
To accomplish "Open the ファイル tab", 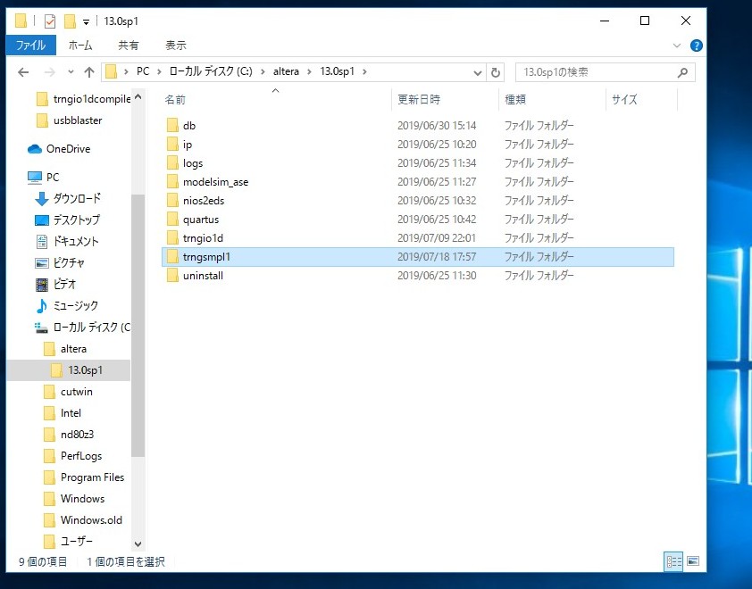I will [x=30, y=46].
